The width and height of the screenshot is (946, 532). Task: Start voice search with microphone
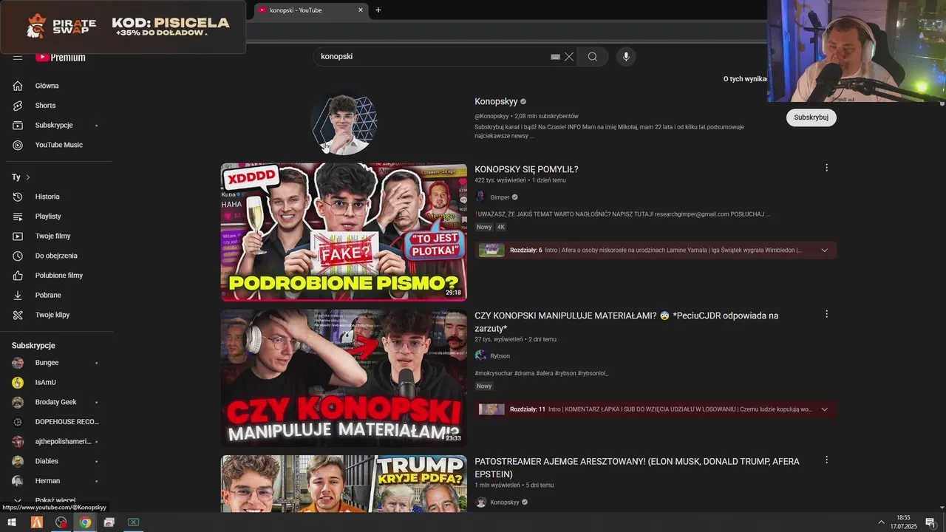(626, 57)
